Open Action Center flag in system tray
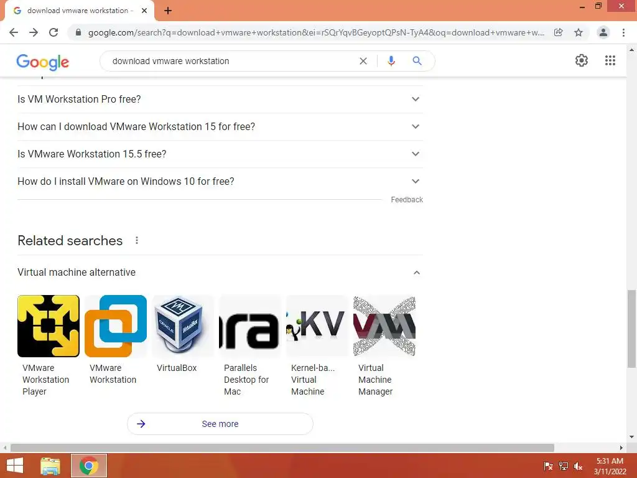Viewport: 637px width, 478px height. coord(548,466)
